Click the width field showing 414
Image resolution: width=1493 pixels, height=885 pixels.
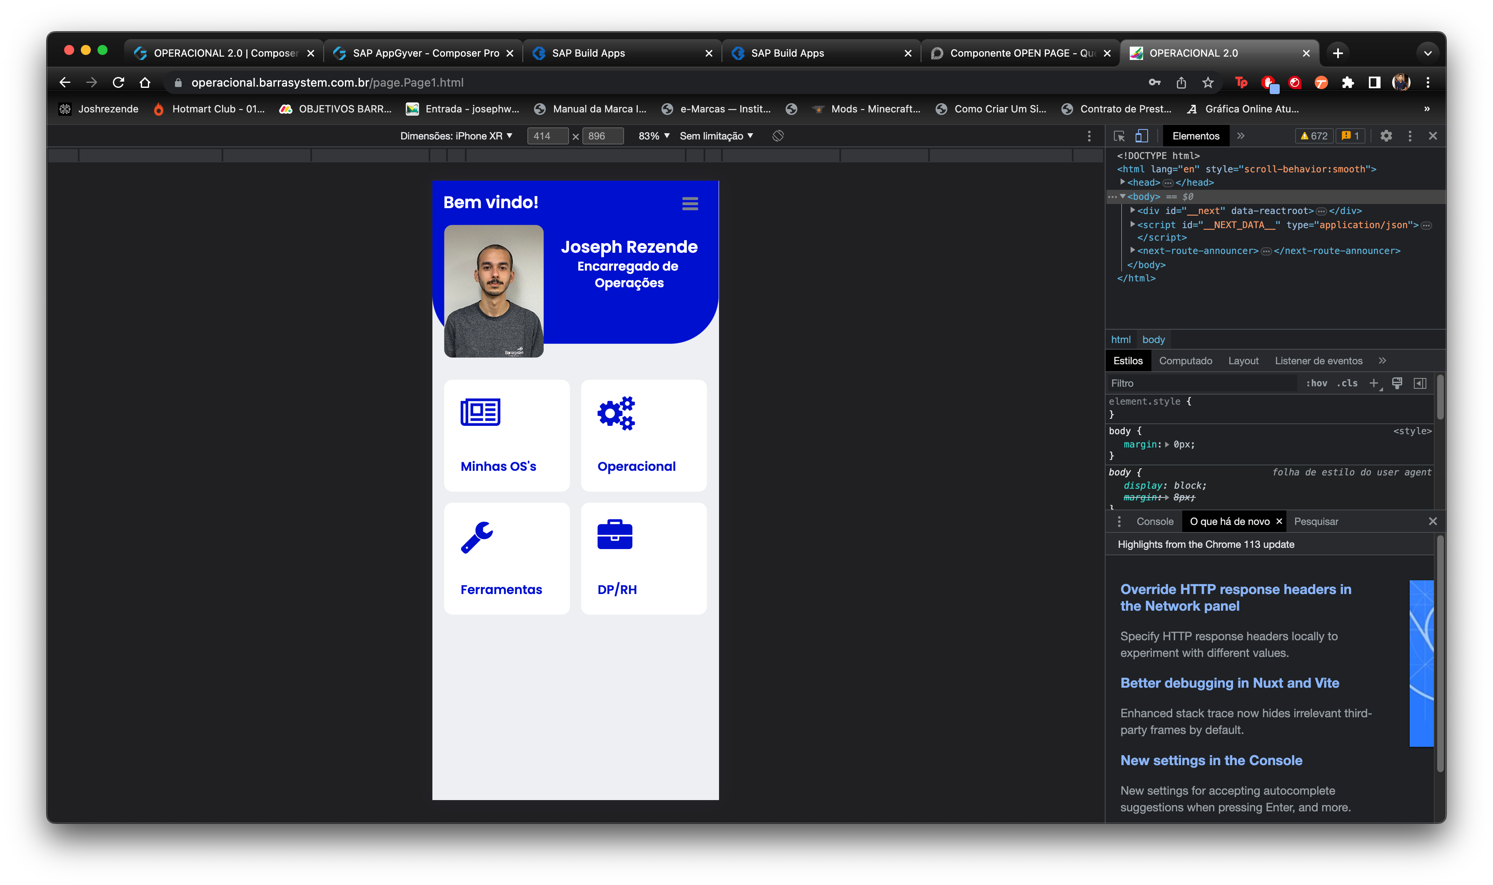click(547, 136)
